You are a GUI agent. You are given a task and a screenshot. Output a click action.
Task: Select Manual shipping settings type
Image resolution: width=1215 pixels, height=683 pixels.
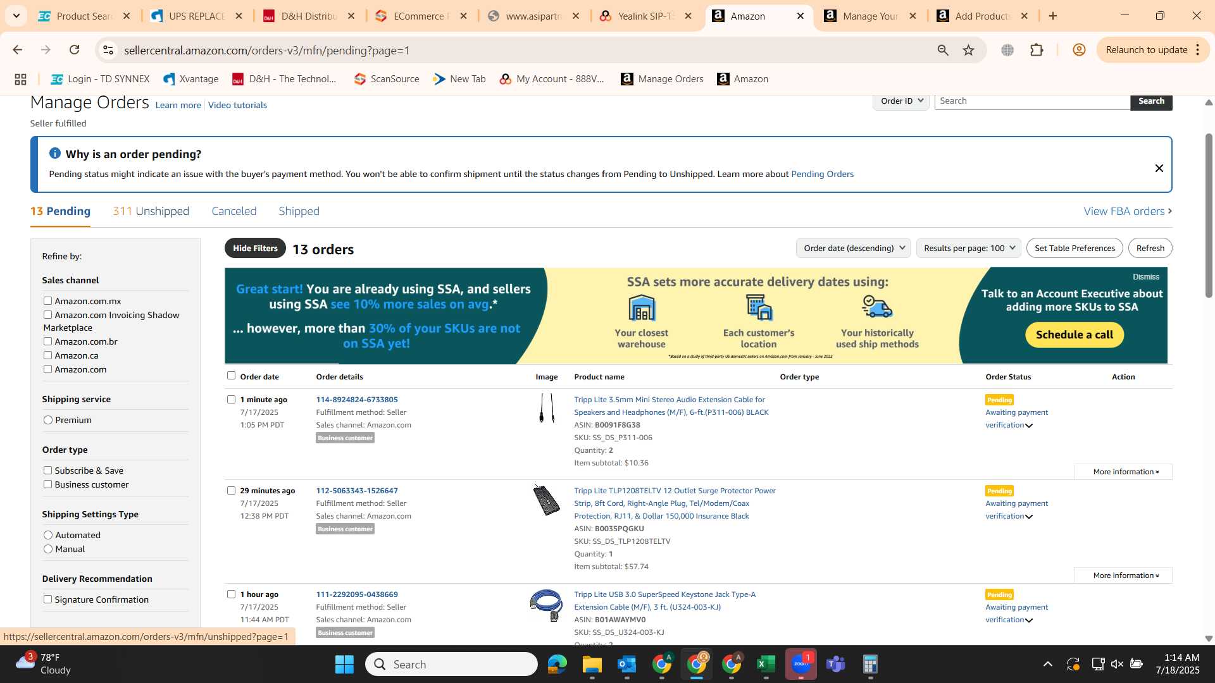click(48, 549)
